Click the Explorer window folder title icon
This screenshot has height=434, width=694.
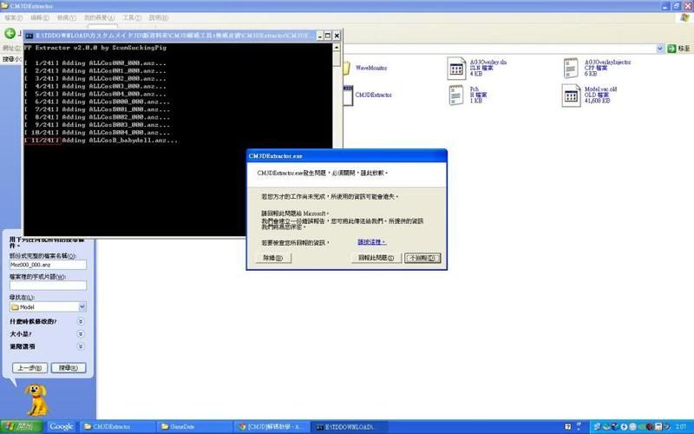[4, 5]
